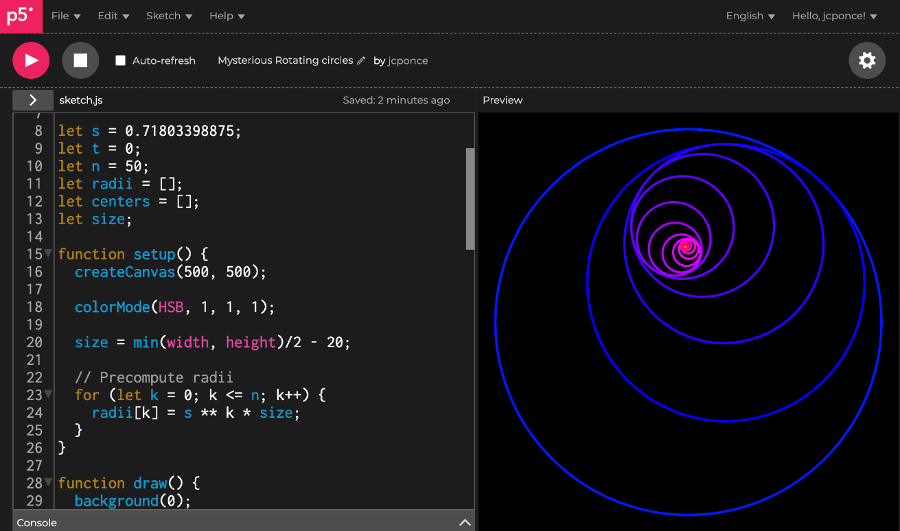Click the code editor vertical scrollbar
Screen dimensions: 900x531
(x=470, y=199)
